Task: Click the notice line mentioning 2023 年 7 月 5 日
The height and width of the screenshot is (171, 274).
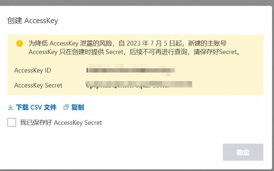Action: pyautogui.click(x=128, y=43)
